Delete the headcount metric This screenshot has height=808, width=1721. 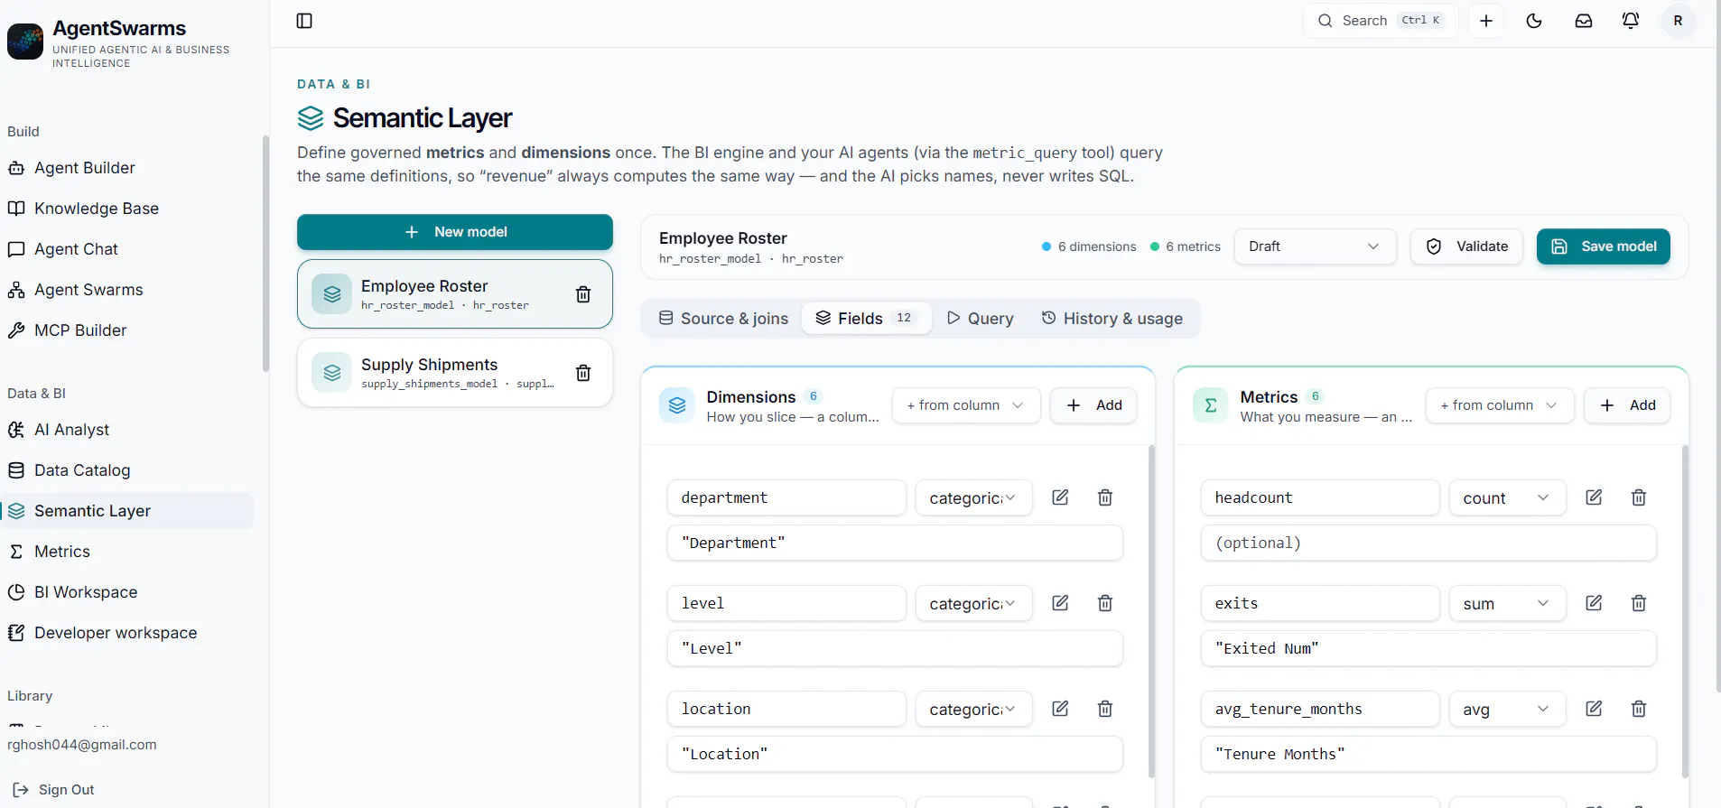point(1639,497)
